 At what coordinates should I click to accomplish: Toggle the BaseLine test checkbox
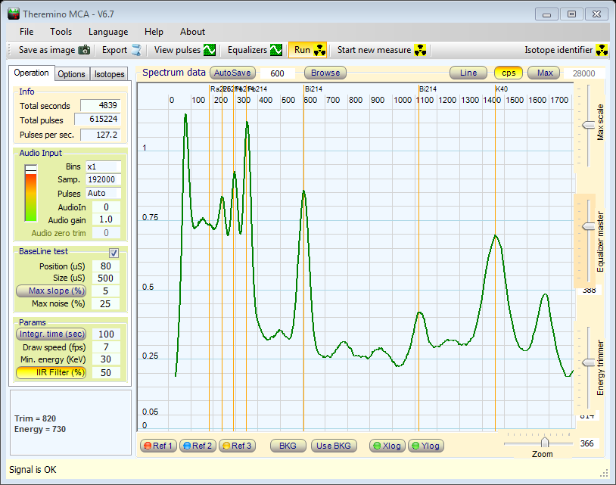click(x=114, y=253)
